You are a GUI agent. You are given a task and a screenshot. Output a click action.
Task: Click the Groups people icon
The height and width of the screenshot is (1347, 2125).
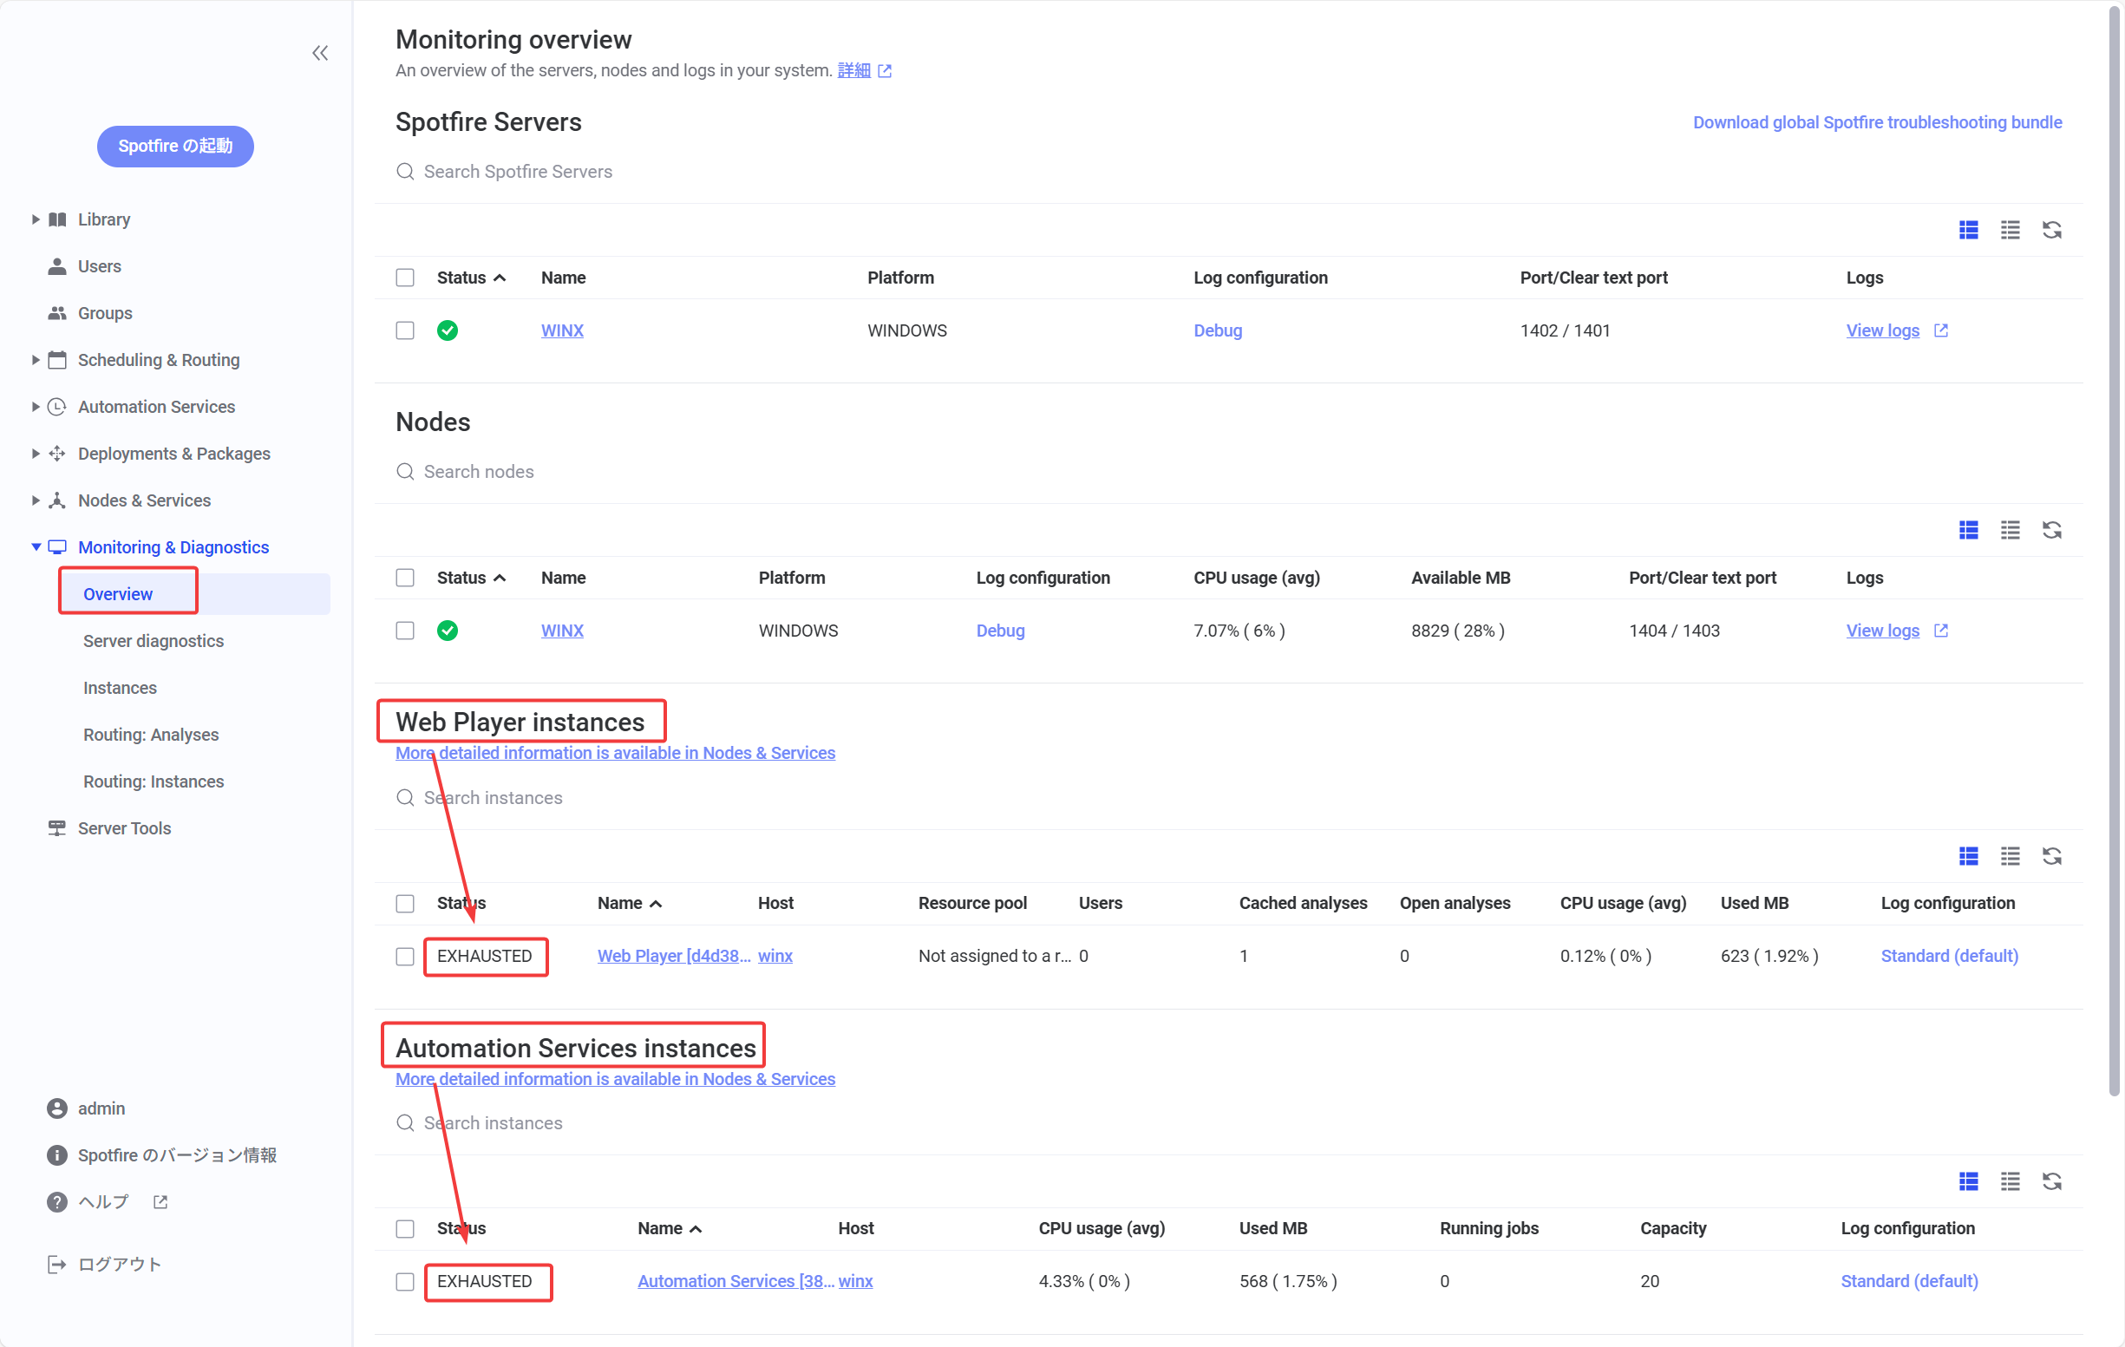(57, 312)
